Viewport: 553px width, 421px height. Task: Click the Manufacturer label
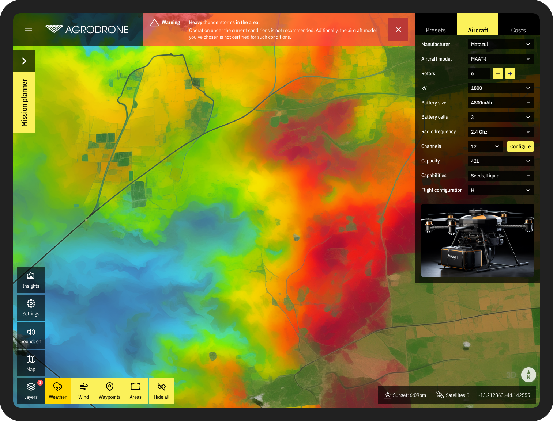tap(436, 44)
